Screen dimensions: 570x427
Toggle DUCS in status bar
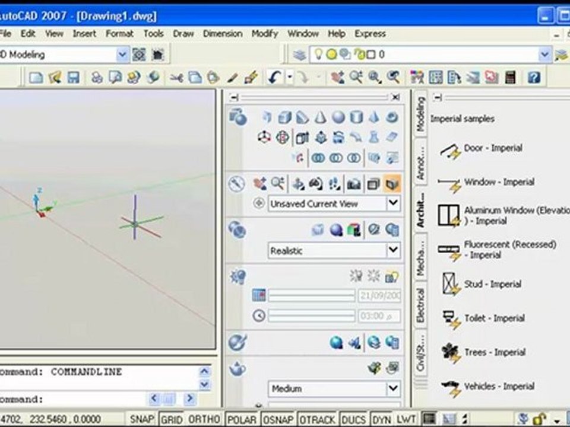tap(354, 419)
